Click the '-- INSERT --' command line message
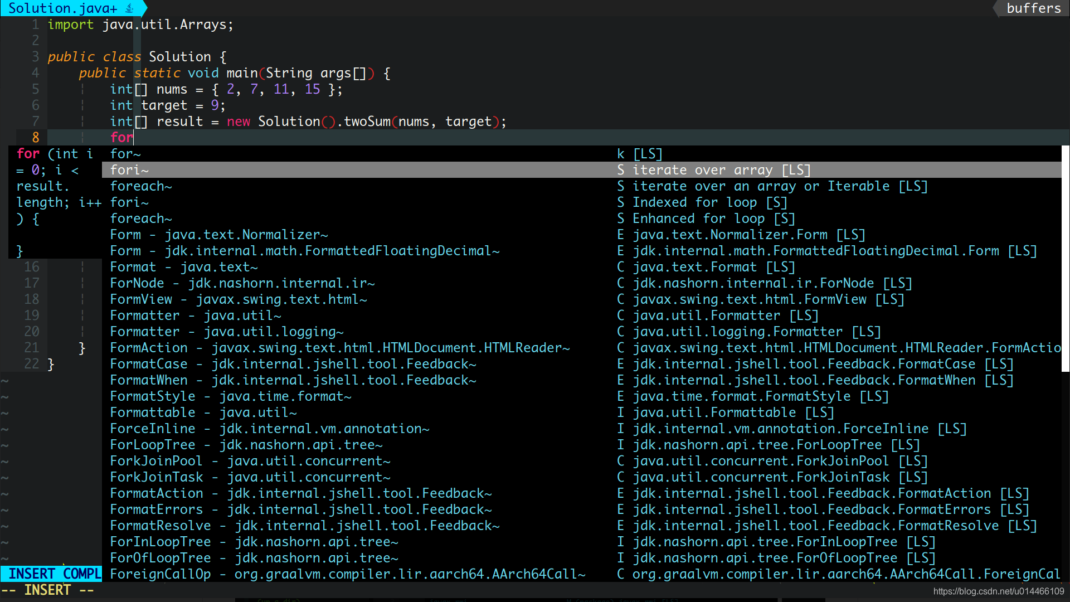The width and height of the screenshot is (1070, 602). point(47,590)
